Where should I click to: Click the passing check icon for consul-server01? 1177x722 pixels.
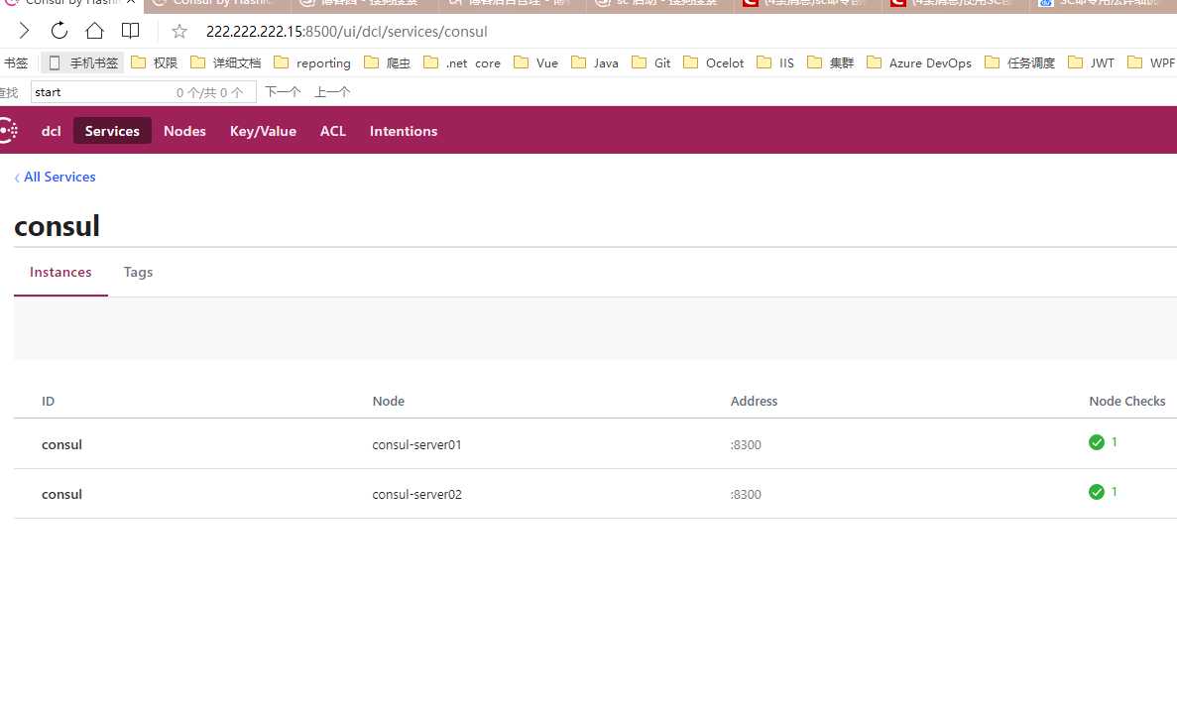click(1096, 442)
